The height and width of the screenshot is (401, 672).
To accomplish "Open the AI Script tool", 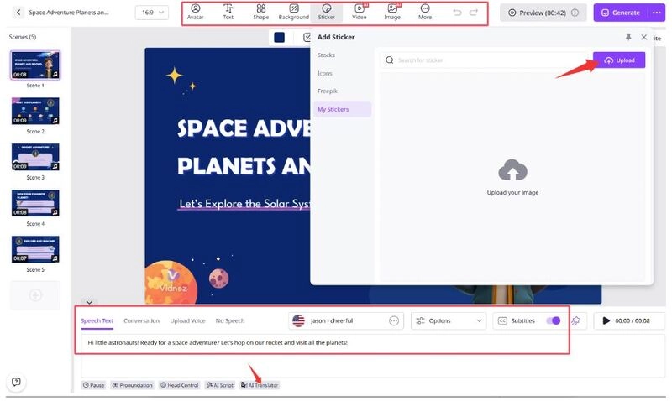I will click(x=220, y=385).
